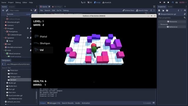The height and width of the screenshot is (106, 188).
Task: Open the Debugger (16) bottom panel
Action: 54,103
